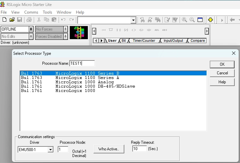Open the Forces Disabled dropdown

point(65,37)
